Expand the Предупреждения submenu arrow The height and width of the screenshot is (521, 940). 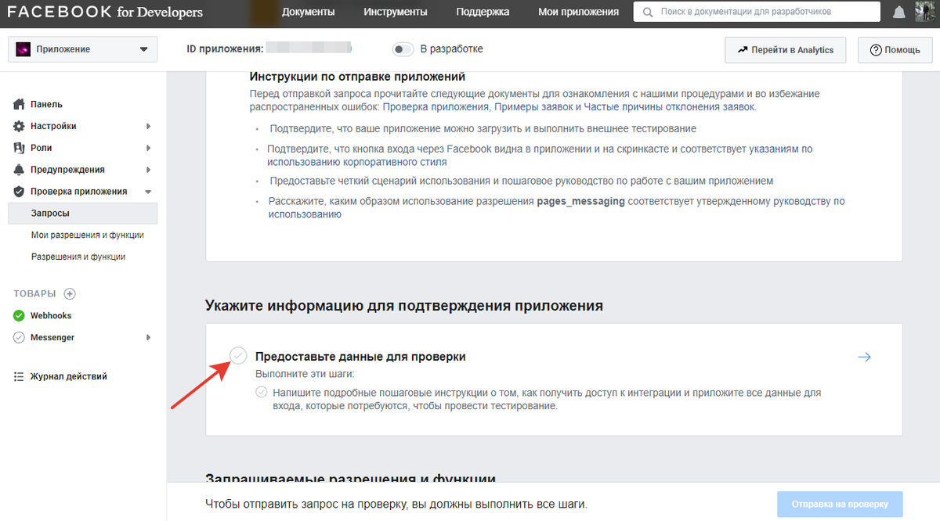coord(148,170)
